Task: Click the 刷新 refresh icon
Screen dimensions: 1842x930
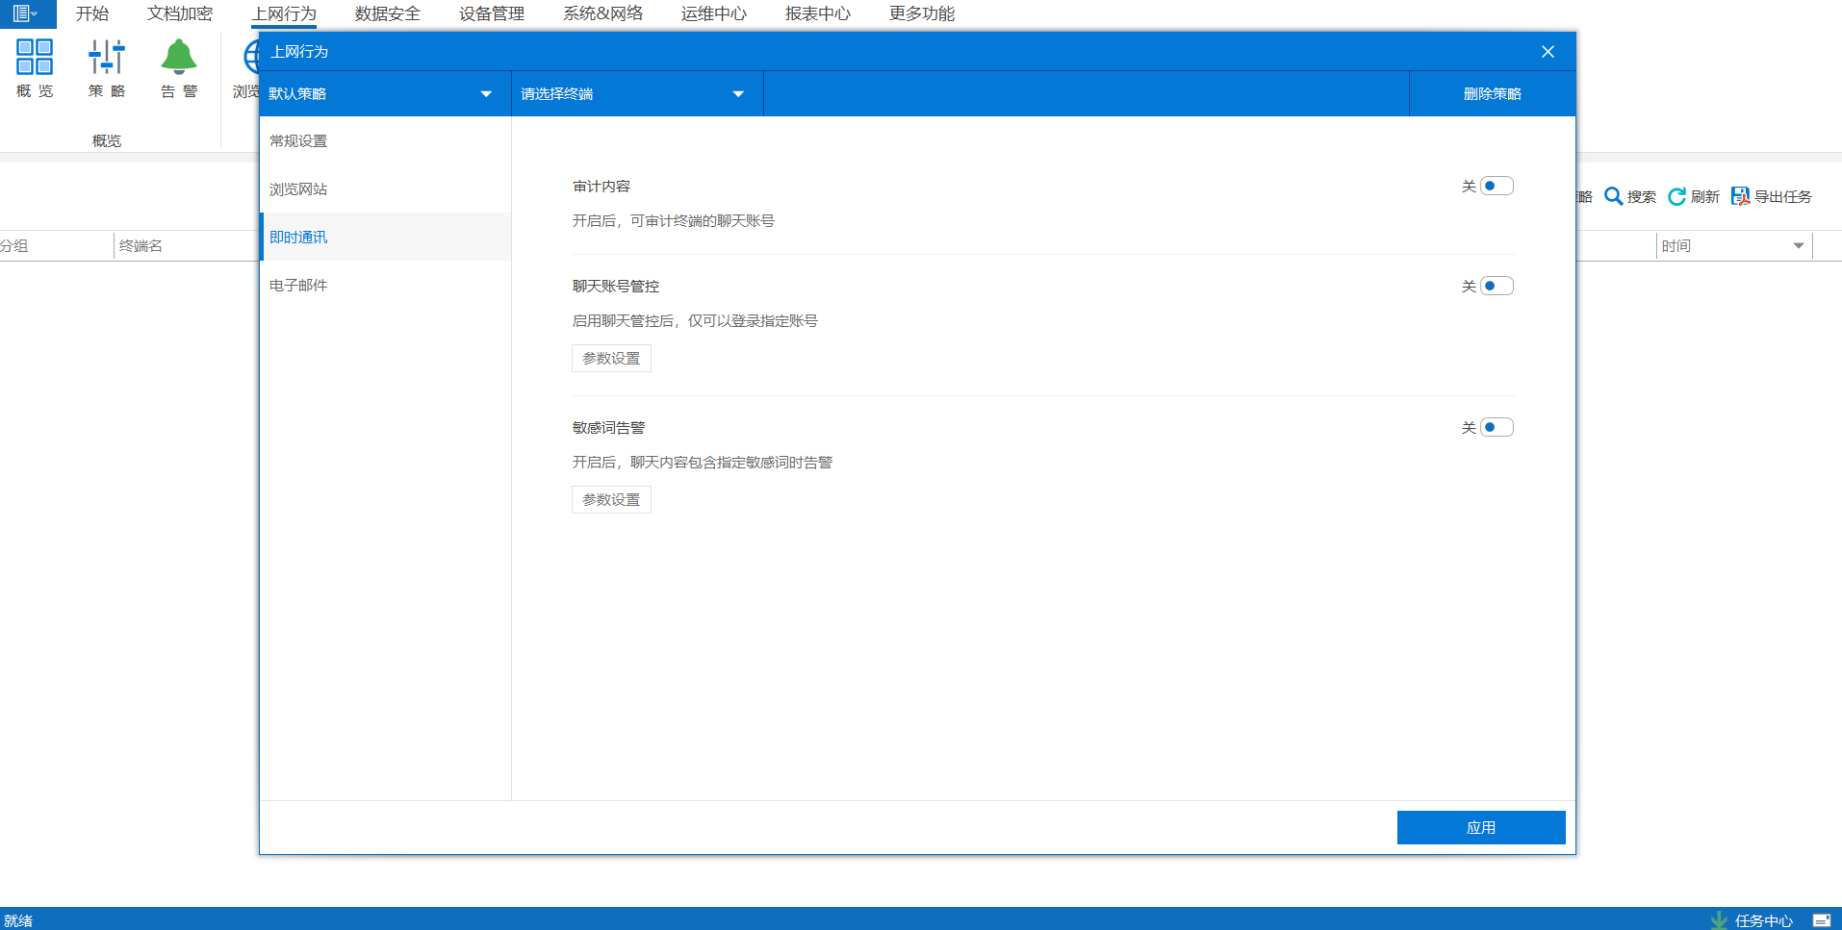Action: [x=1676, y=196]
